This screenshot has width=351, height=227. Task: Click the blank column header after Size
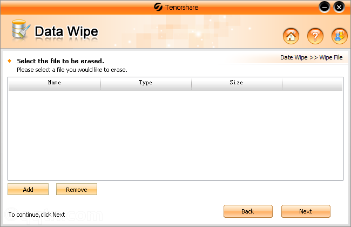312,83
